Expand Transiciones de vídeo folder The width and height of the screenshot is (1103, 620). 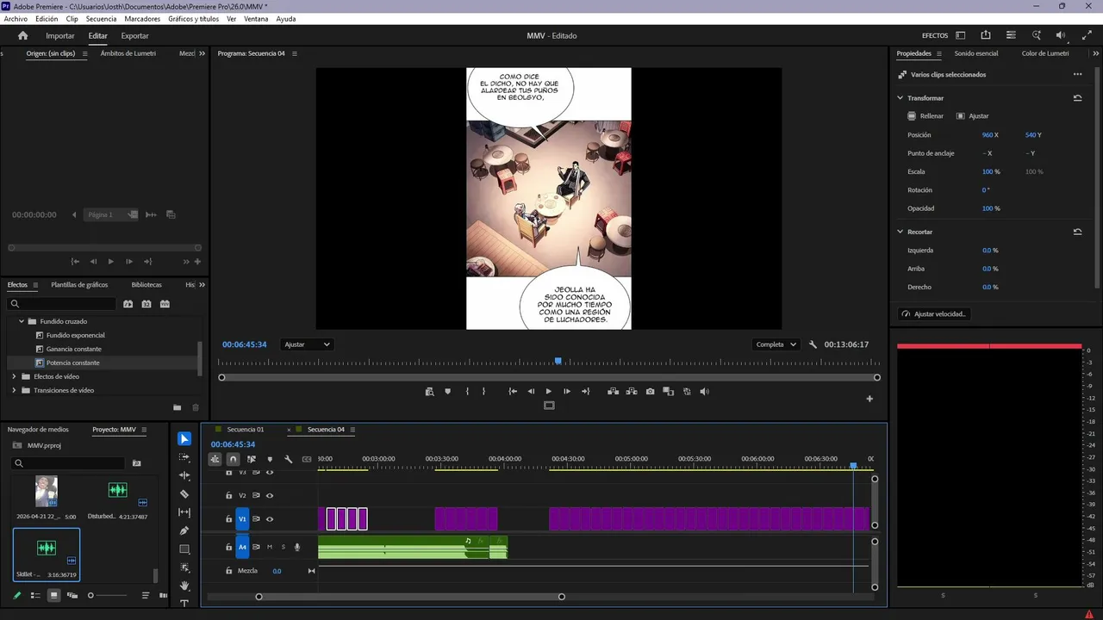14,390
